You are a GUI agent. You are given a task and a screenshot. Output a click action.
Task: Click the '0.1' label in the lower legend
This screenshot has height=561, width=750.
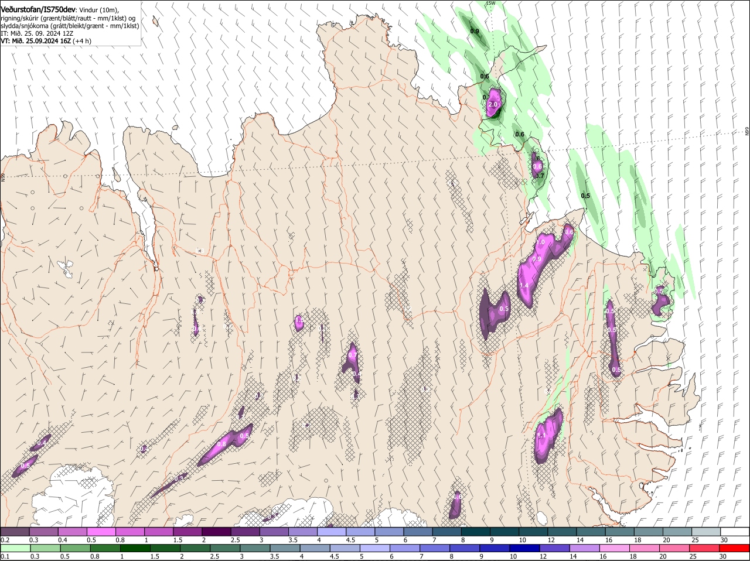pyautogui.click(x=5, y=557)
